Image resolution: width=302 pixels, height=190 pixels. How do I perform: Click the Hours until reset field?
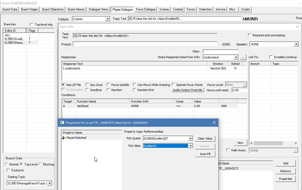tap(239, 90)
